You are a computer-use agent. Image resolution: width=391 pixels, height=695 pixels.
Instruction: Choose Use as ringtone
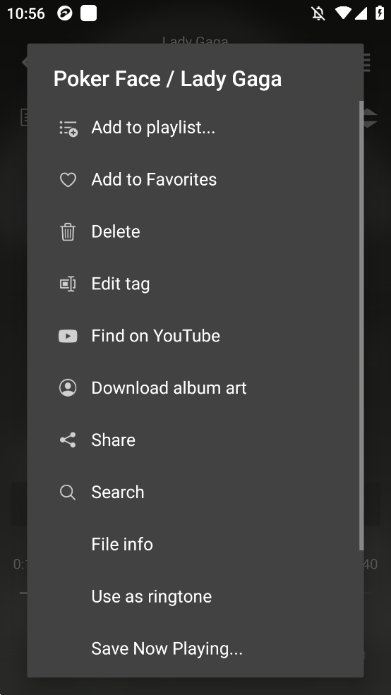pos(195,597)
